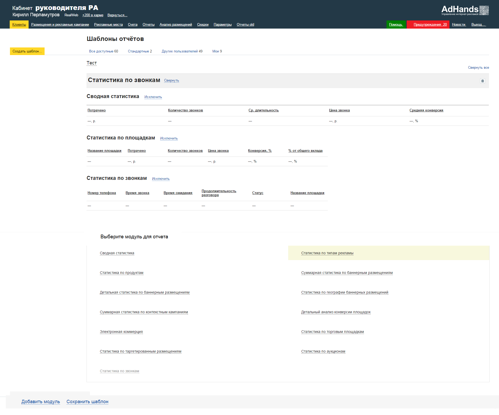The width and height of the screenshot is (499, 415).
Task: Open the Отчеты menu item
Action: (x=148, y=25)
